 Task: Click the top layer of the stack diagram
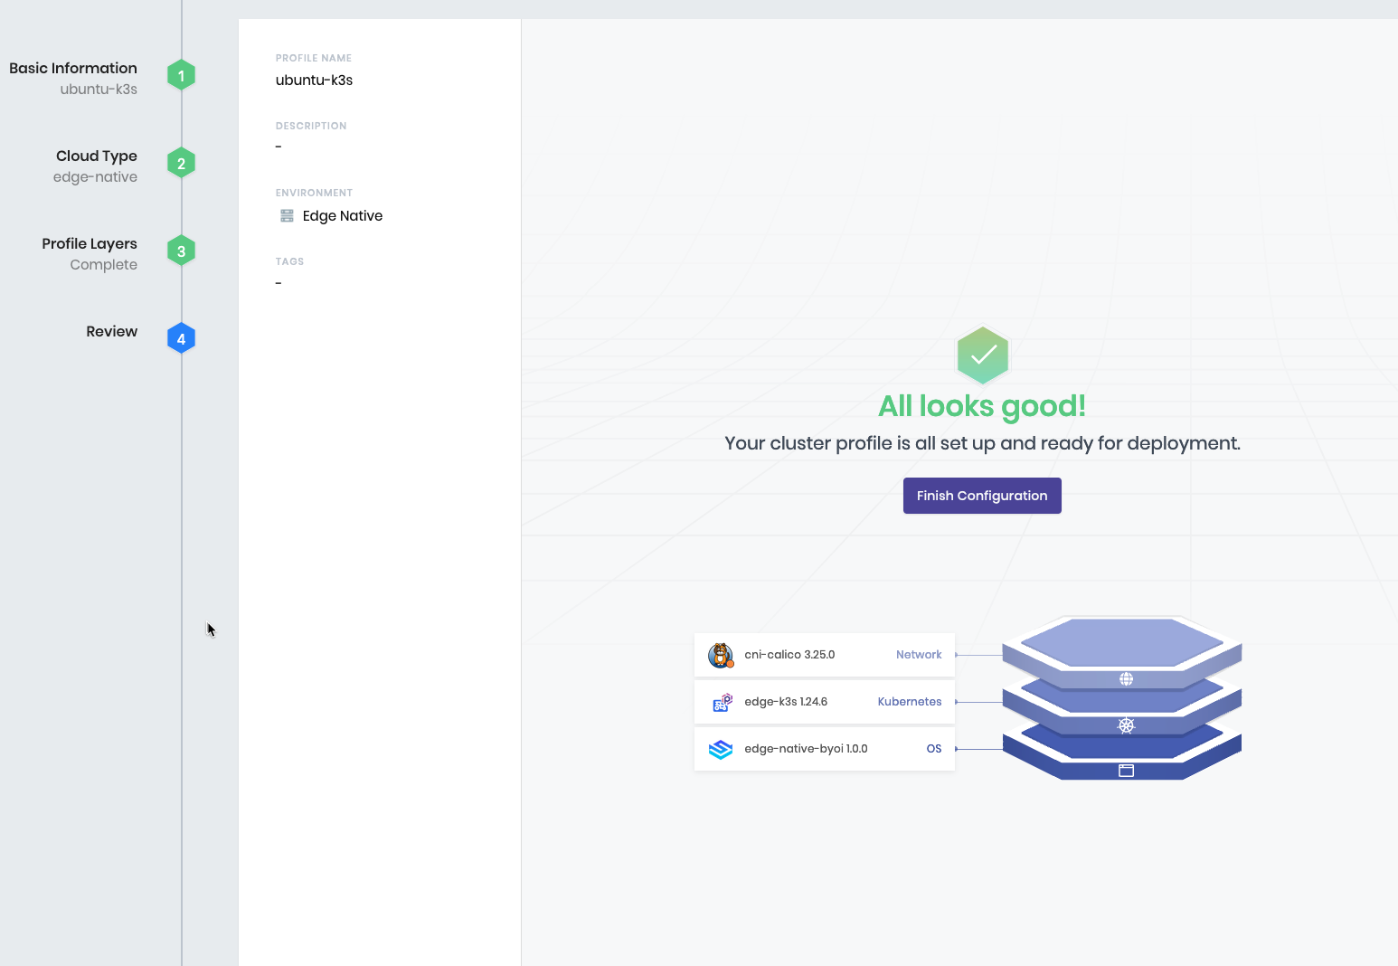pos(1121,641)
